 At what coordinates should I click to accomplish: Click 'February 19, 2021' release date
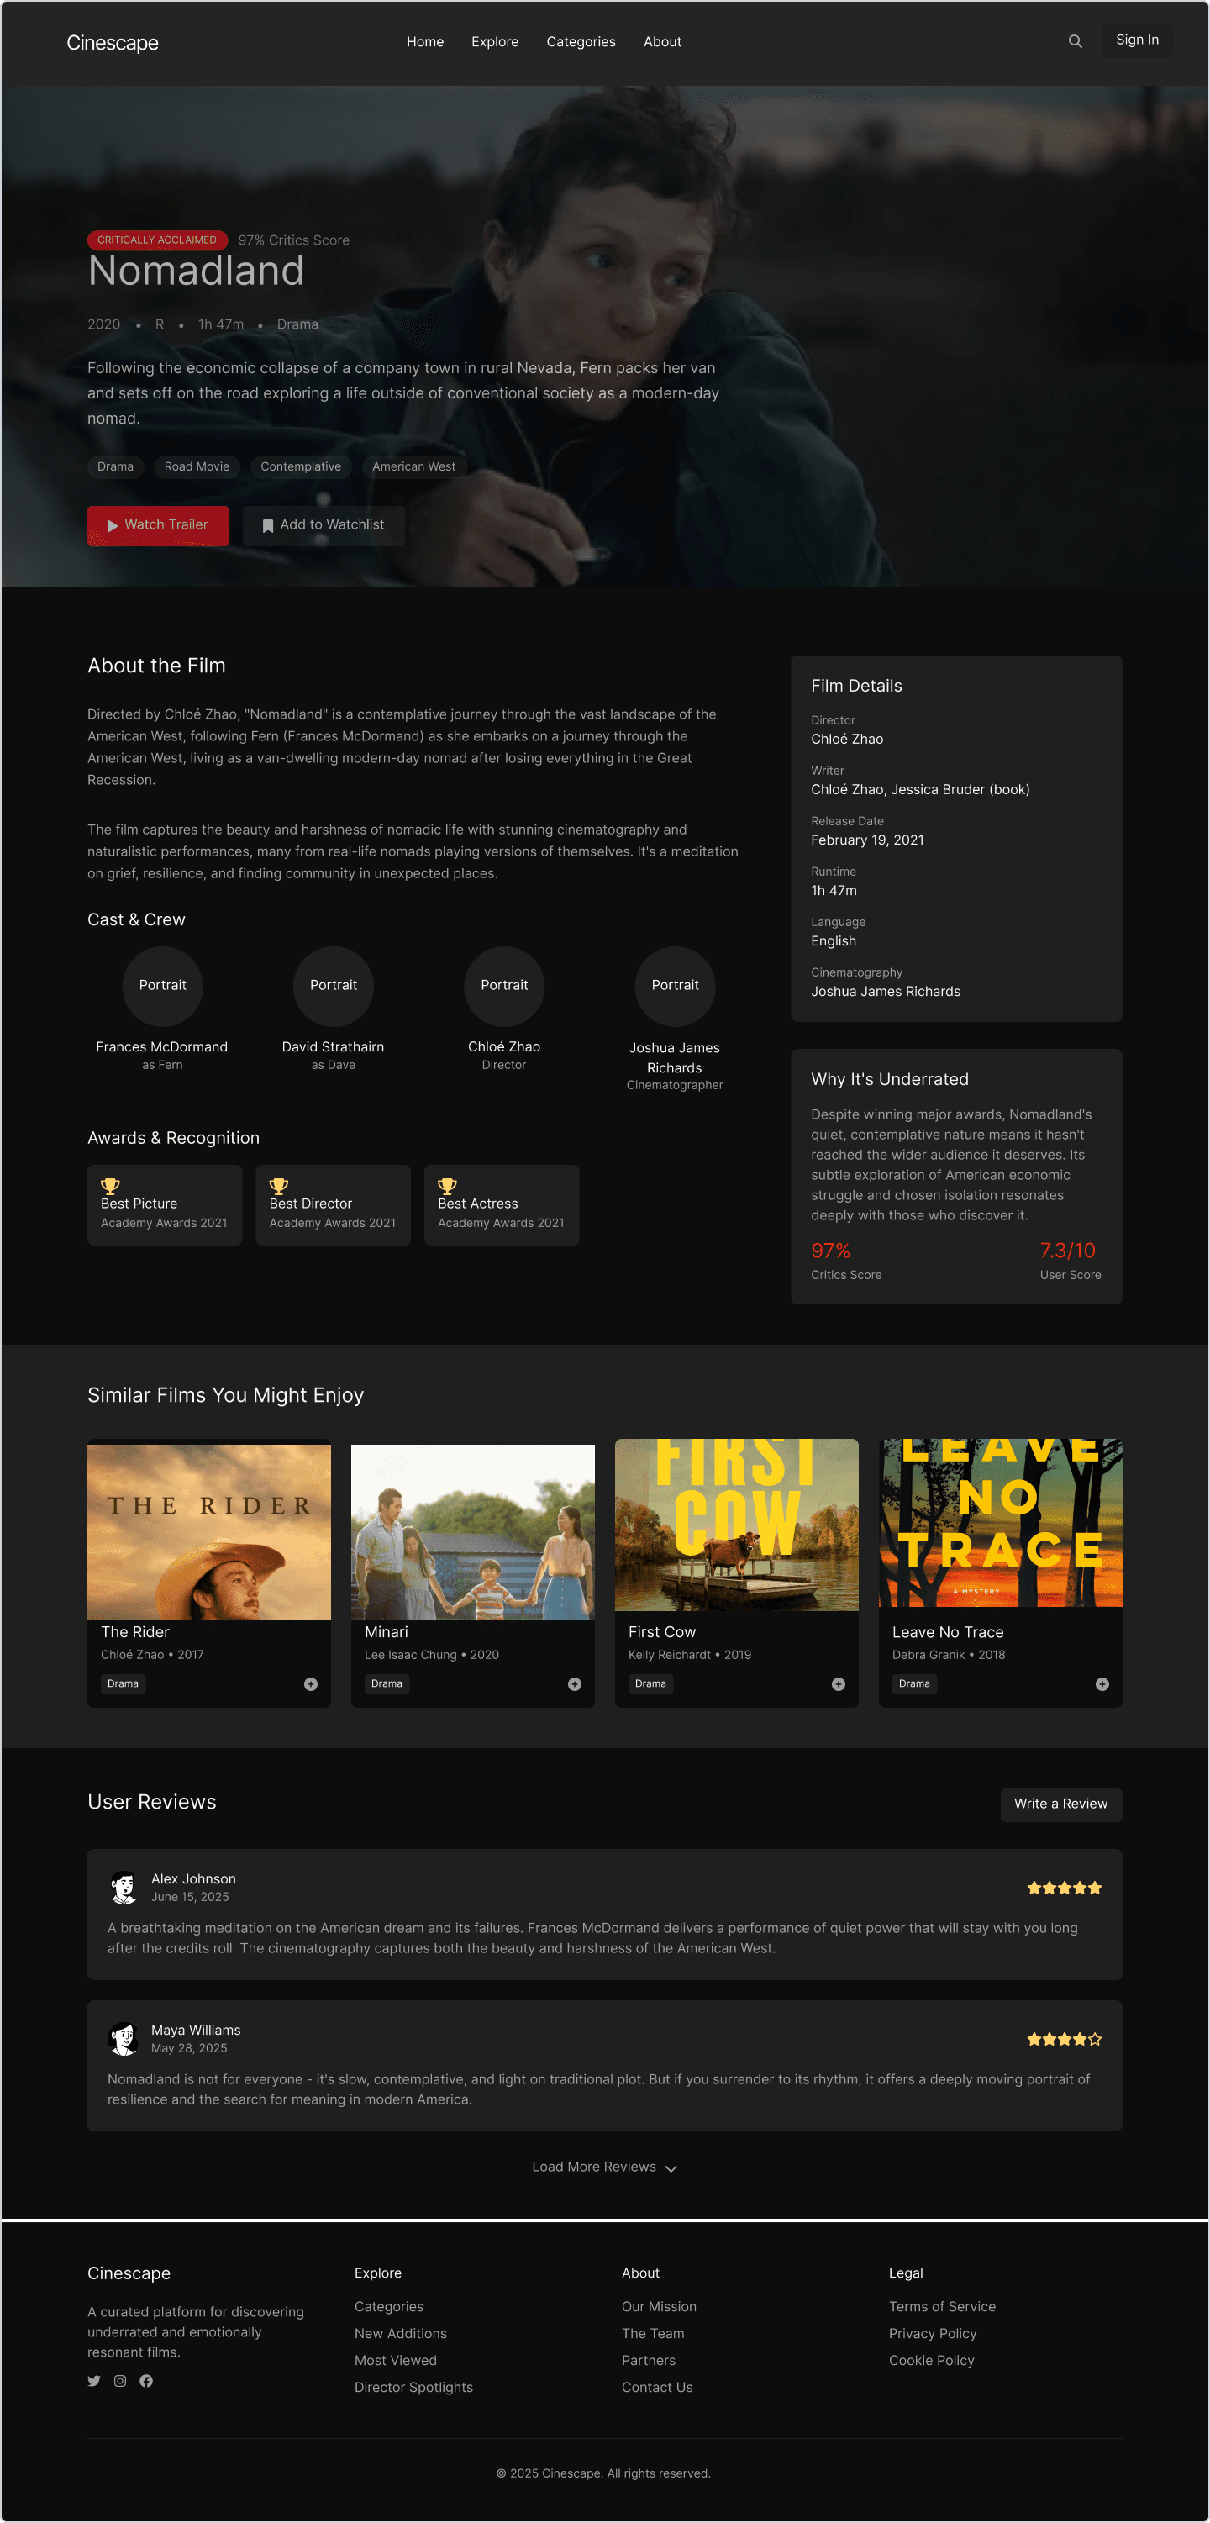tap(867, 840)
